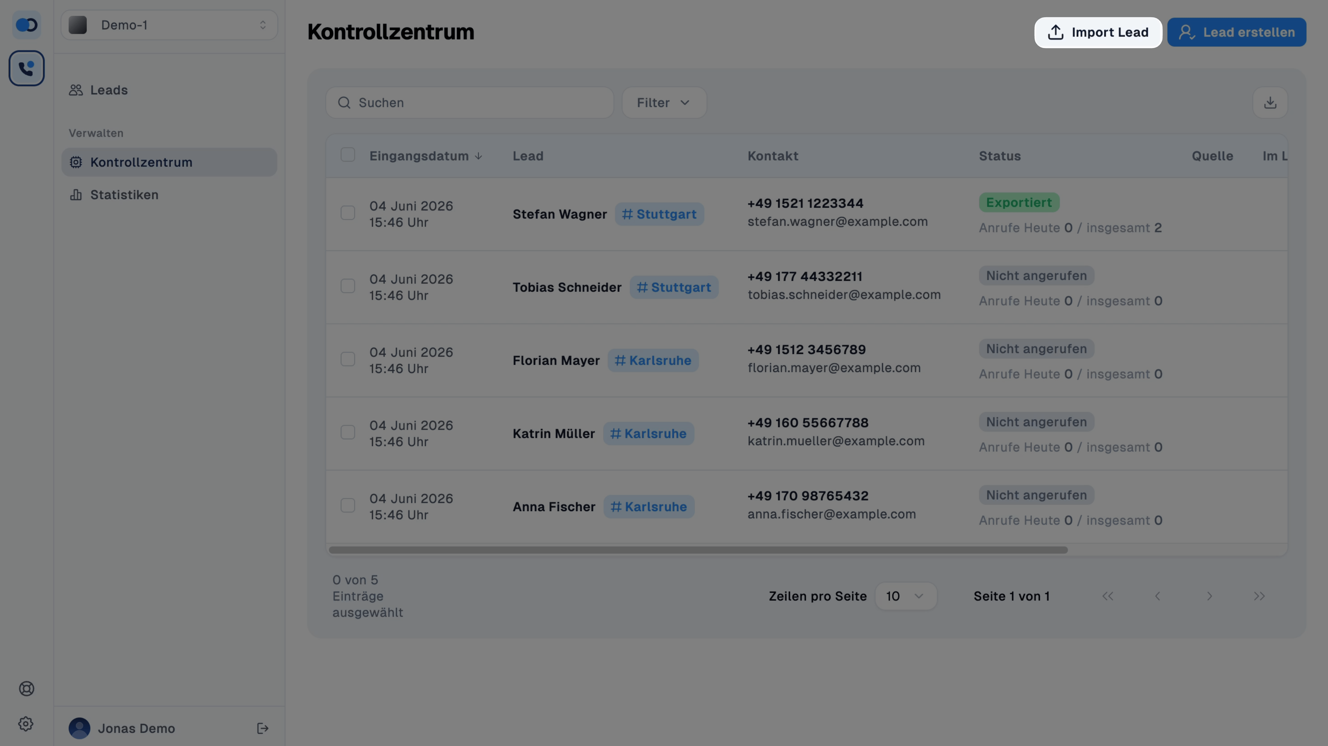1328x746 pixels.
Task: Click Stuttgart tag on Tobias Schneider row
Action: pos(674,287)
